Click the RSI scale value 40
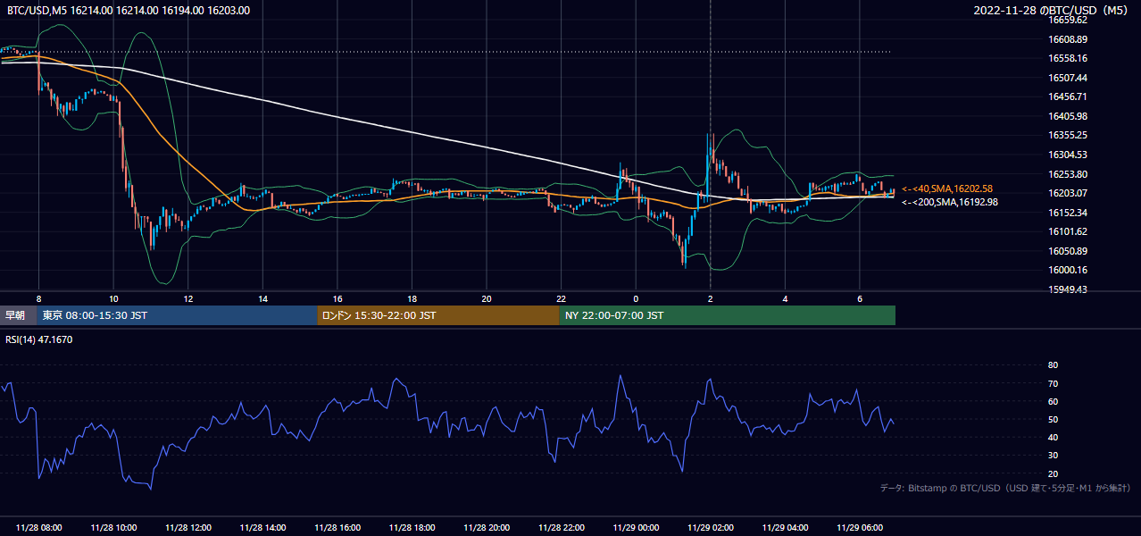 tap(1053, 437)
